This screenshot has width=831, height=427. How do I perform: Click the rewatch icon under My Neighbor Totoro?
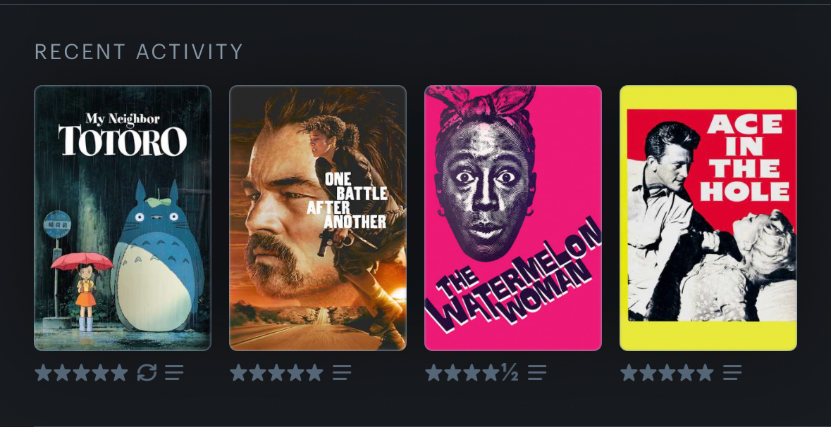tap(147, 373)
